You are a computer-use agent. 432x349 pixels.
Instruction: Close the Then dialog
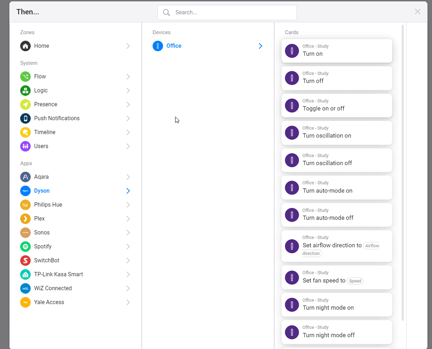click(x=418, y=12)
